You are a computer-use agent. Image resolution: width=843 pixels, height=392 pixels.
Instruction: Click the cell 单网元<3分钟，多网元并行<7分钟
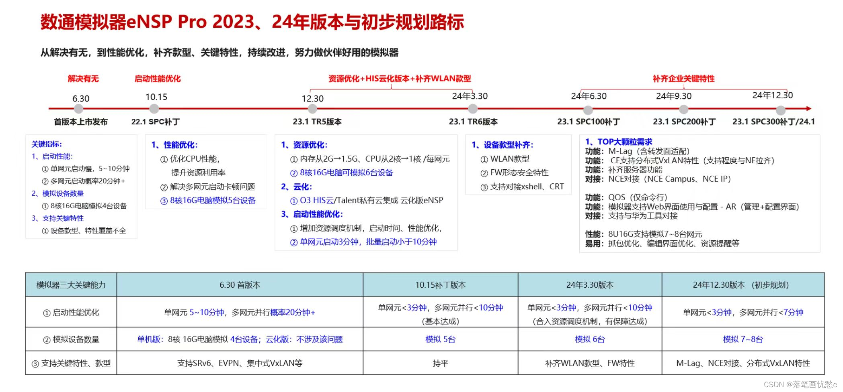743,313
